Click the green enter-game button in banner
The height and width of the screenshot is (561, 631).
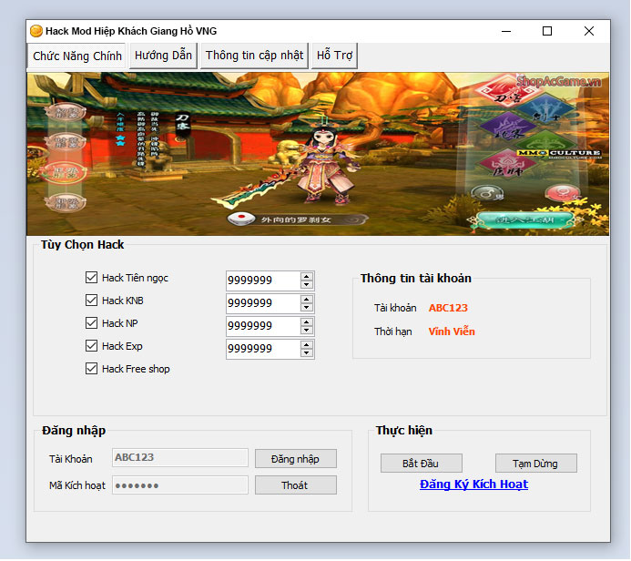coord(524,220)
